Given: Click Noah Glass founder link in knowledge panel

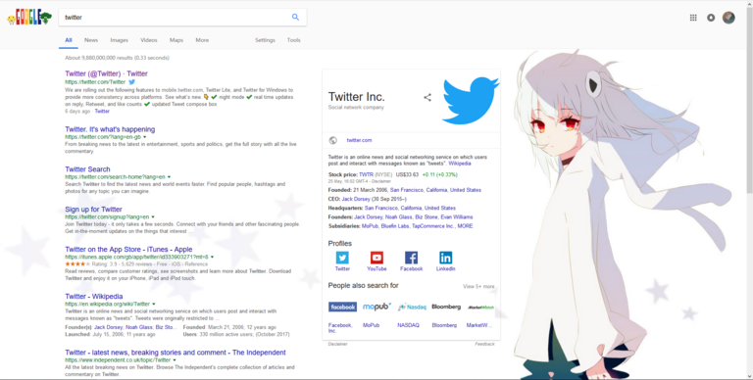Looking at the screenshot, I should click(x=399, y=217).
